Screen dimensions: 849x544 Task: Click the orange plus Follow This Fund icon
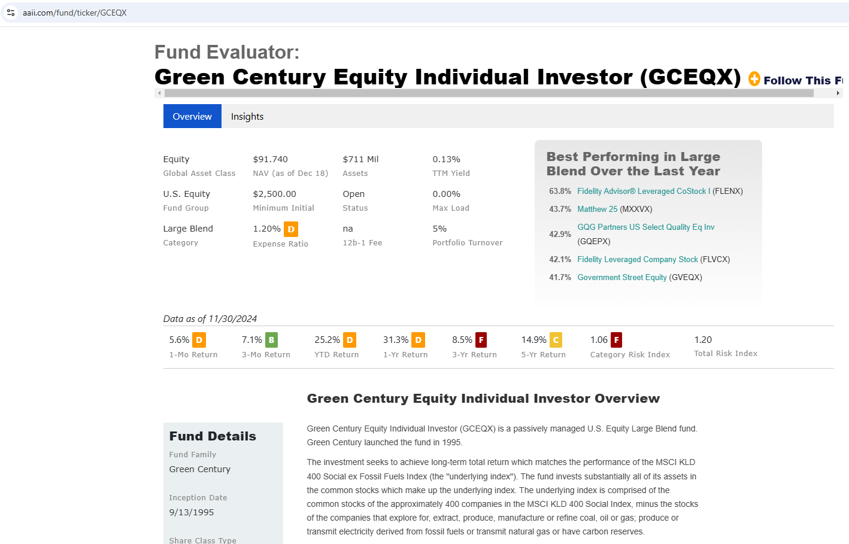[754, 79]
